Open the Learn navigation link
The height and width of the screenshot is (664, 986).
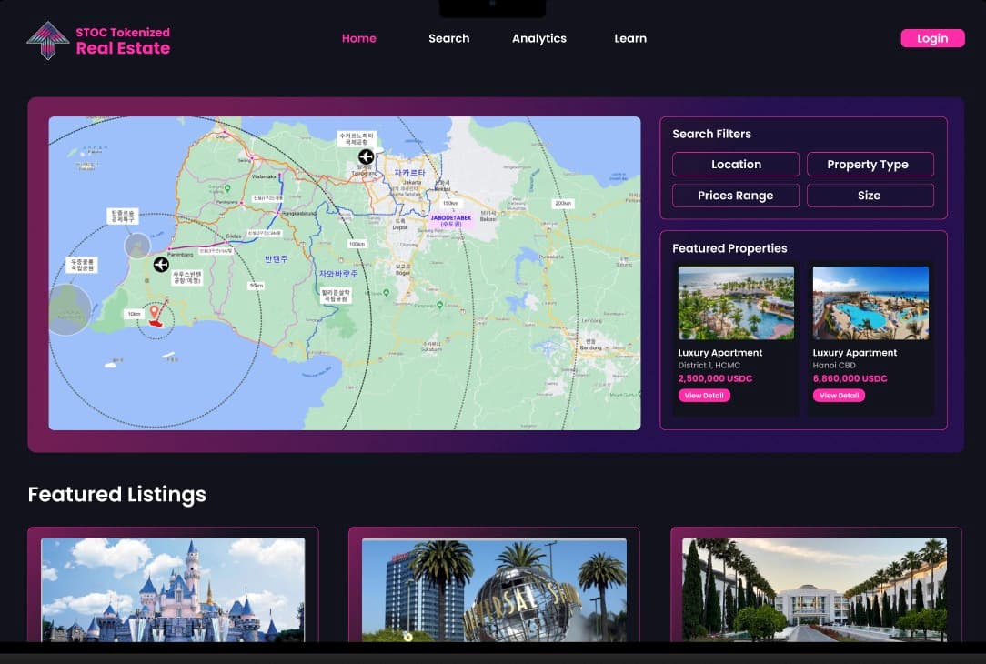coord(629,38)
